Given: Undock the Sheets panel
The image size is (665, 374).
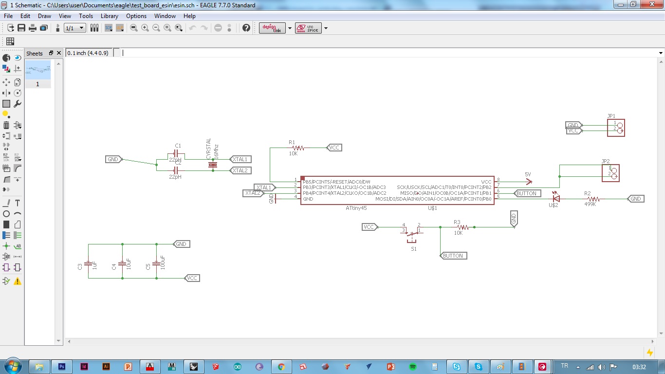Looking at the screenshot, I should pyautogui.click(x=51, y=53).
